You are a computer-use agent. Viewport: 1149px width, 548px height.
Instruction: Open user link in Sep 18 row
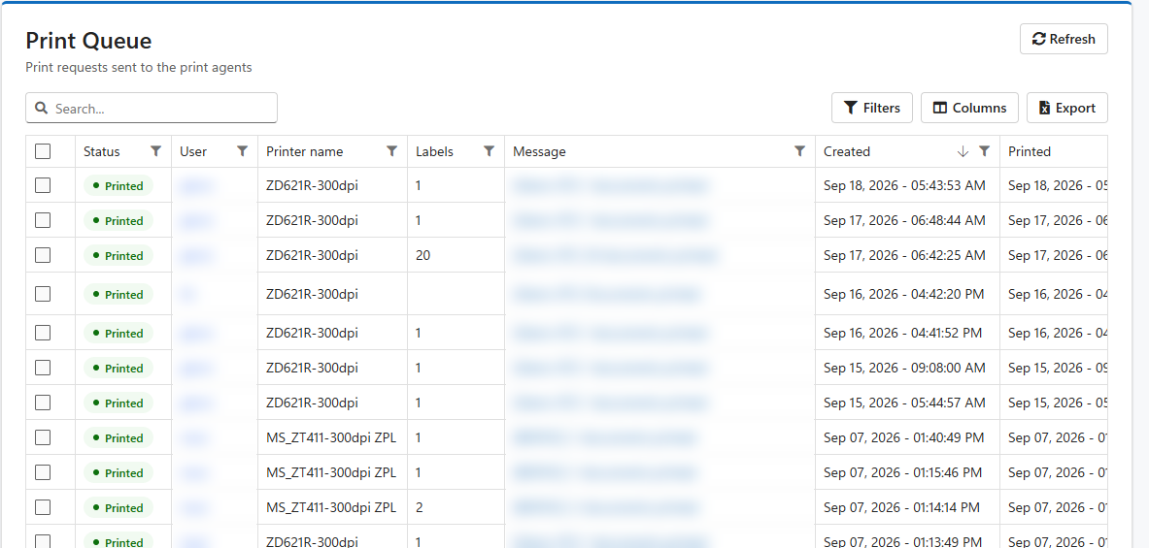coord(196,186)
